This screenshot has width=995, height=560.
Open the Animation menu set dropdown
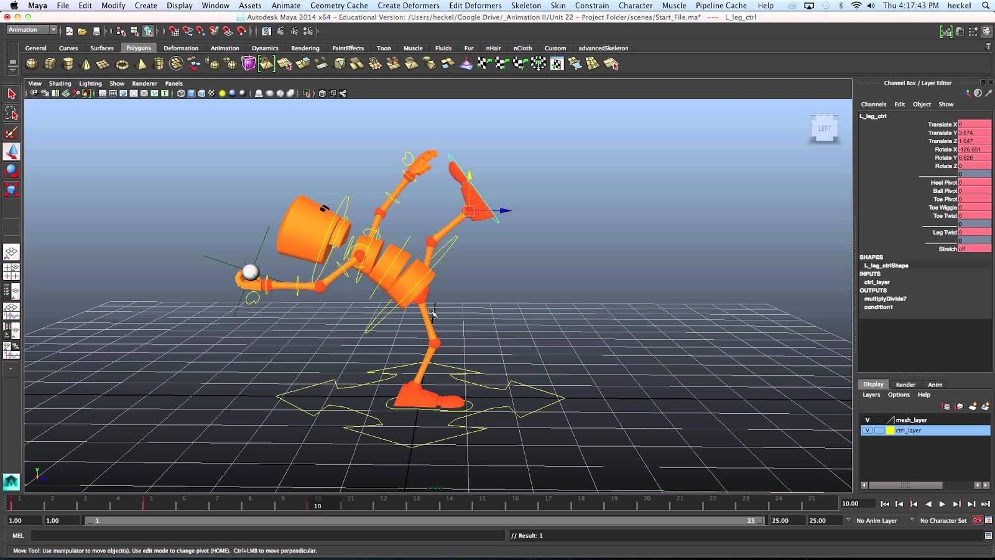pyautogui.click(x=30, y=29)
